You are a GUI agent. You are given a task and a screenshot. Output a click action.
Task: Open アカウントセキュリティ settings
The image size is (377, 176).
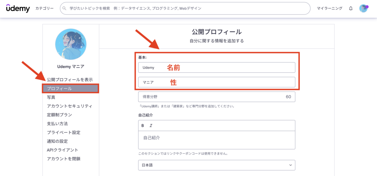(x=69, y=106)
